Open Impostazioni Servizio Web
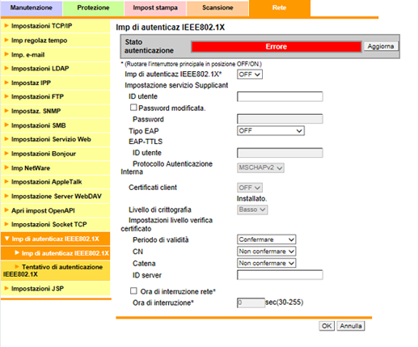 coord(55,139)
